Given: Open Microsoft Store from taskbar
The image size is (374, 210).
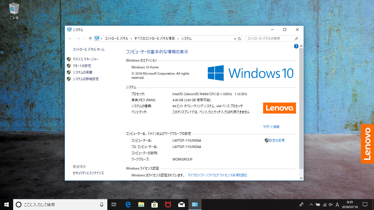Looking at the screenshot, I should (x=154, y=205).
